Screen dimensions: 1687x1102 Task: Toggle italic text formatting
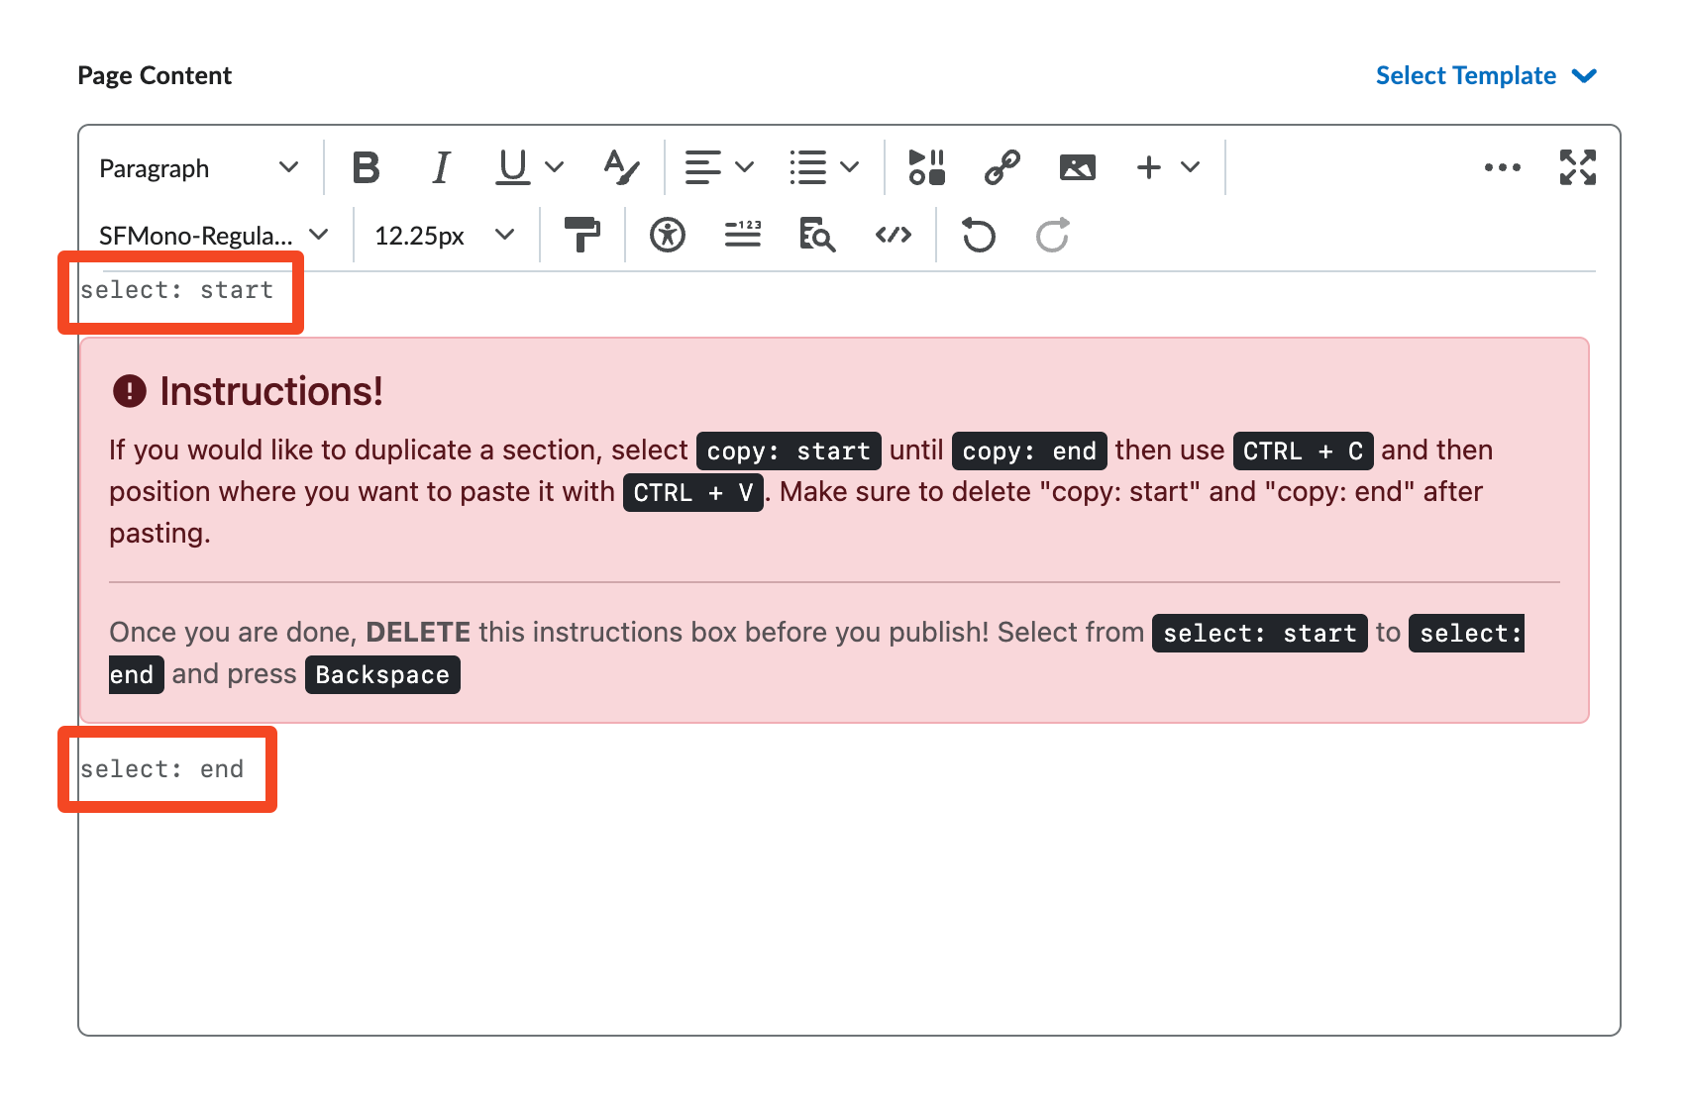(x=441, y=167)
